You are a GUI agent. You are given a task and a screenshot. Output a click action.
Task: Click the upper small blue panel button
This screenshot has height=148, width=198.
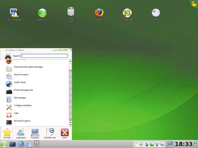click(x=195, y=143)
